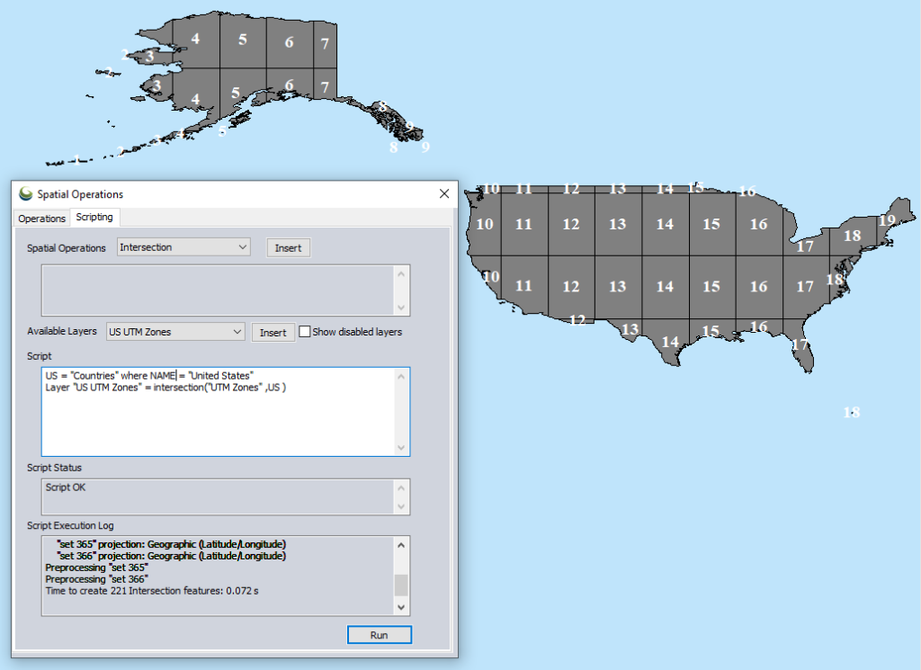Viewport: 921px width, 670px height.
Task: Click Script Status scroll down arrow
Action: (x=401, y=506)
